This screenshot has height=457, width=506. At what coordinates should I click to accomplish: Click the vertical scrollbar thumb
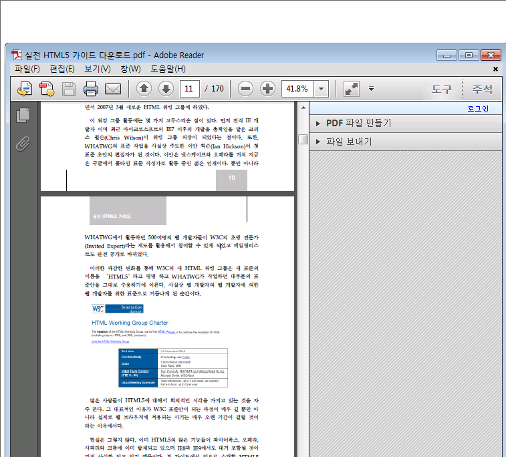[303, 139]
